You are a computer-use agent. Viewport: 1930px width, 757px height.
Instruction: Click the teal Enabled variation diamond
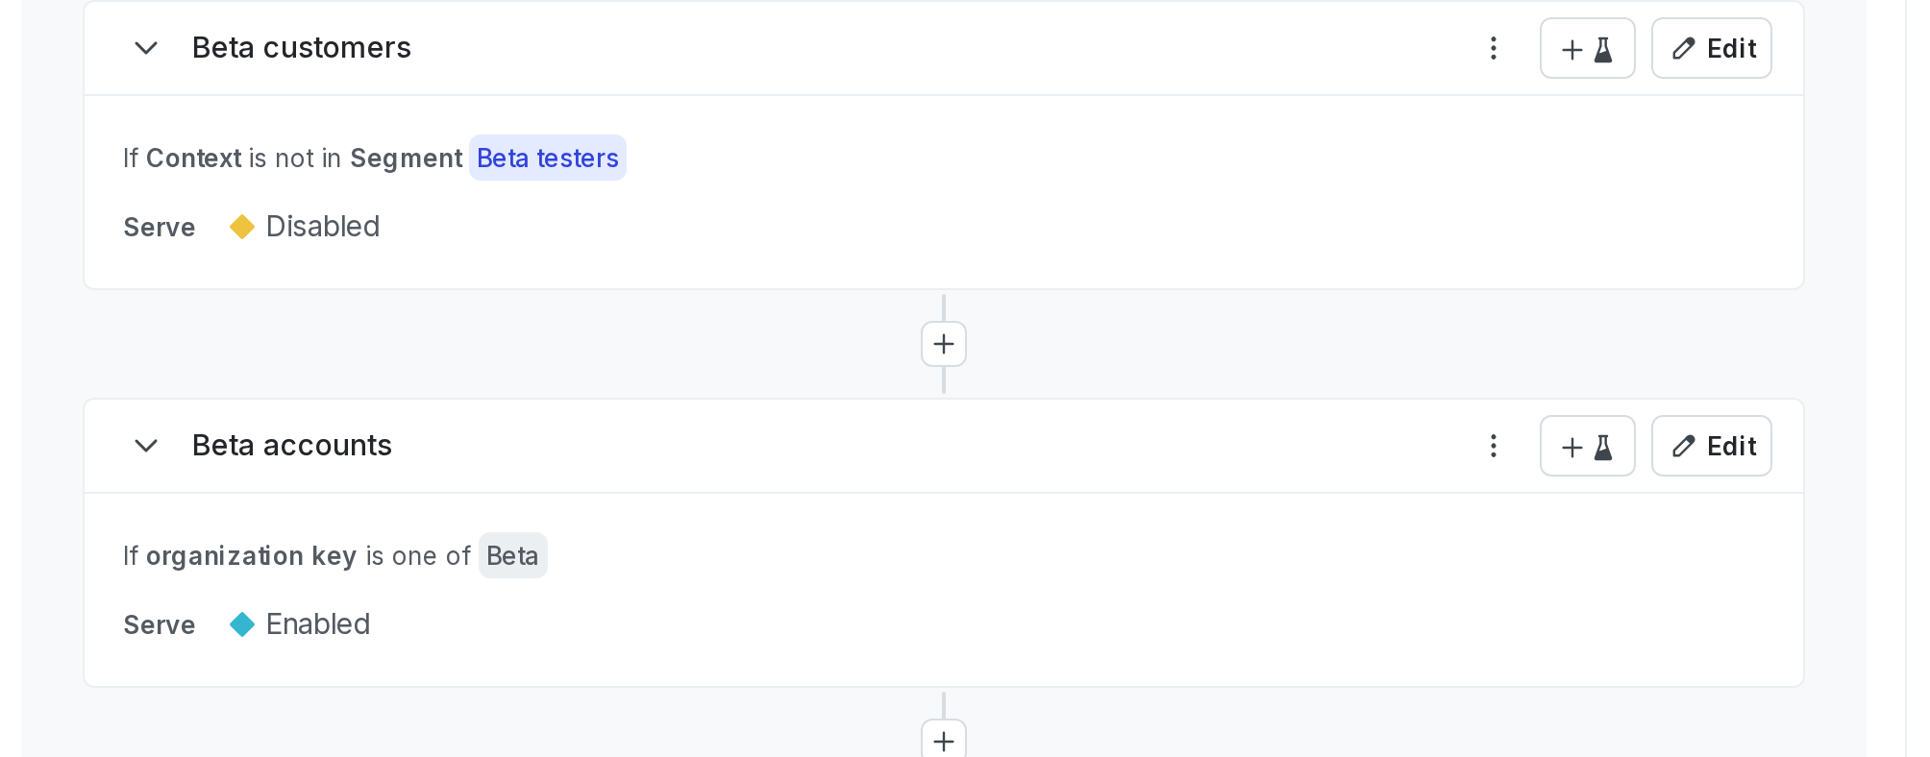pos(241,624)
